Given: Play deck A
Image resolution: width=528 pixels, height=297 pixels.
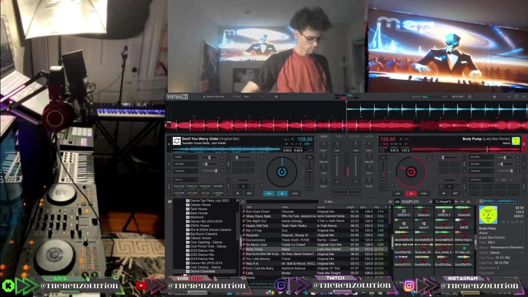Looking at the screenshot, I should point(282,193).
